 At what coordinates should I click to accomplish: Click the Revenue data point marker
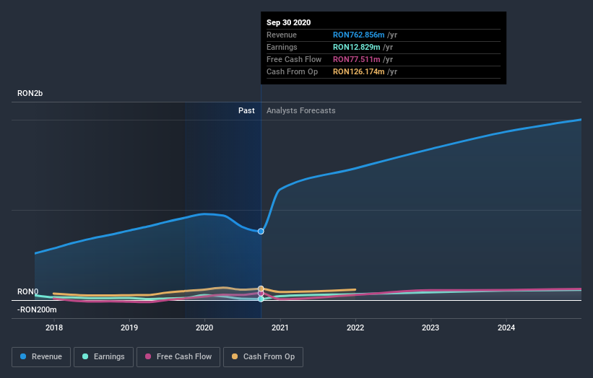coord(261,231)
